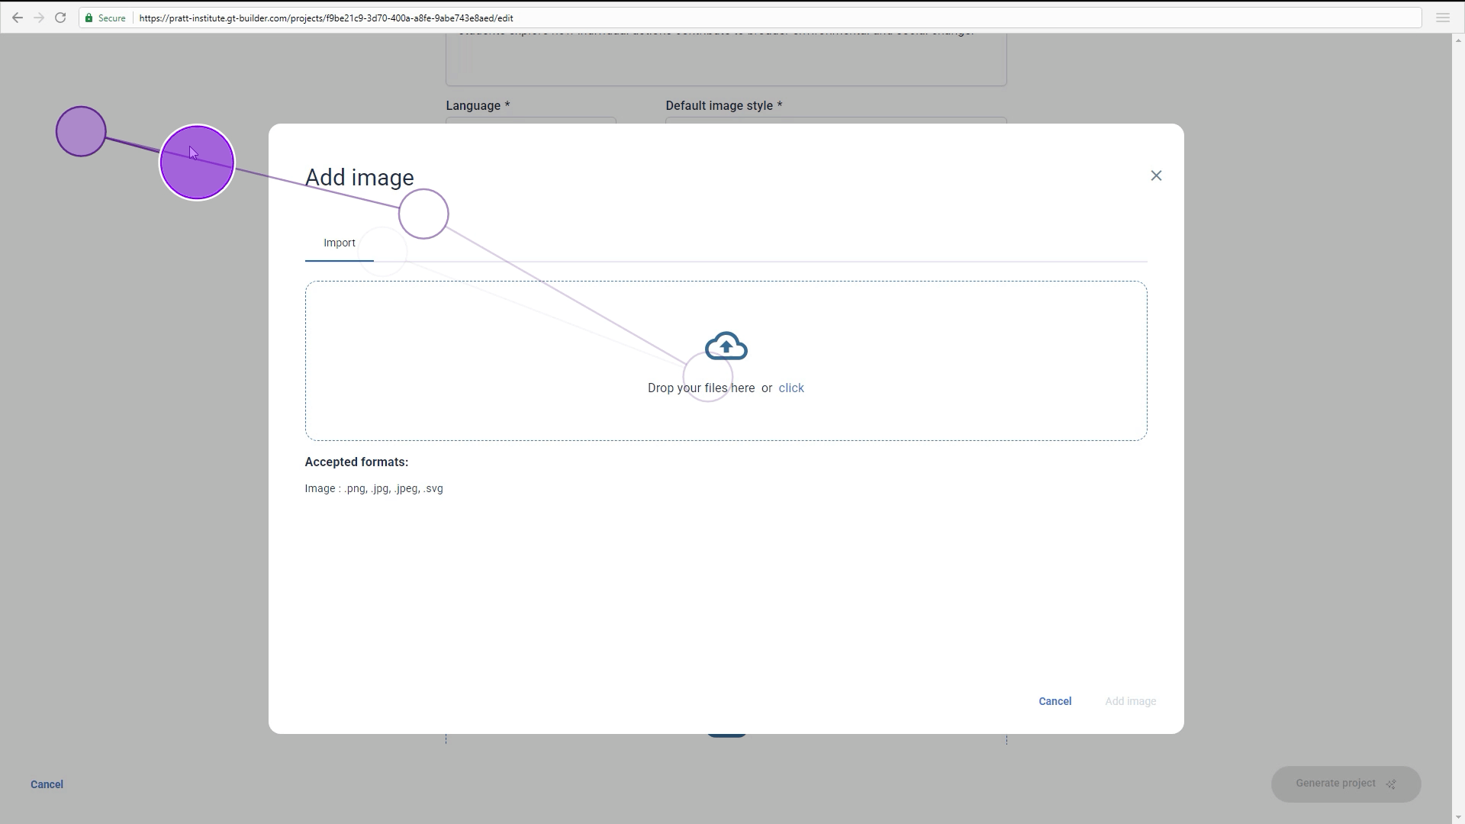Click the browser back arrow
1465x824 pixels.
point(17,18)
